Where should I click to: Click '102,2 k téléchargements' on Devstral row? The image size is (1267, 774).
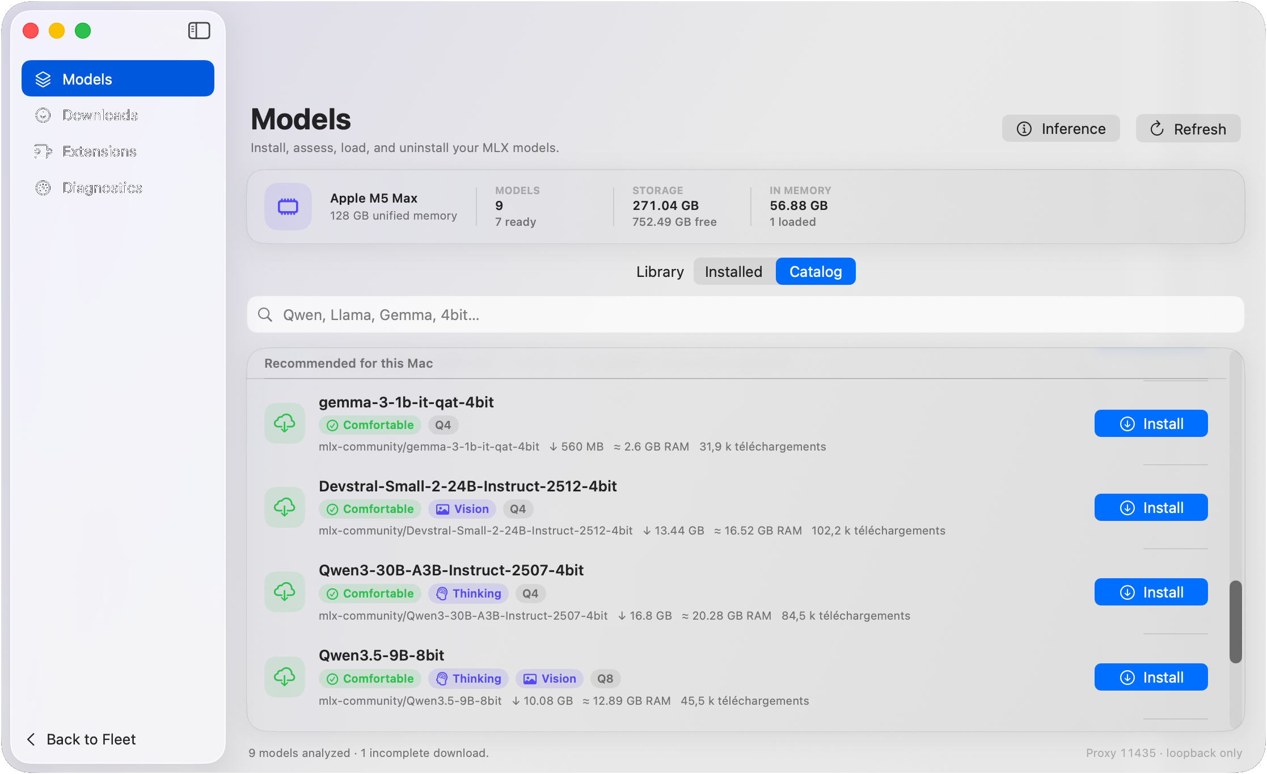point(879,531)
